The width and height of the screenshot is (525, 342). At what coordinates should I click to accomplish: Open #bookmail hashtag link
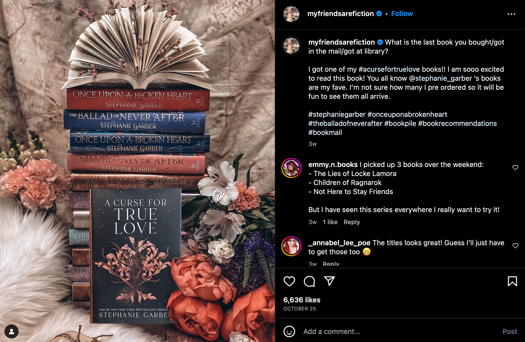(325, 132)
